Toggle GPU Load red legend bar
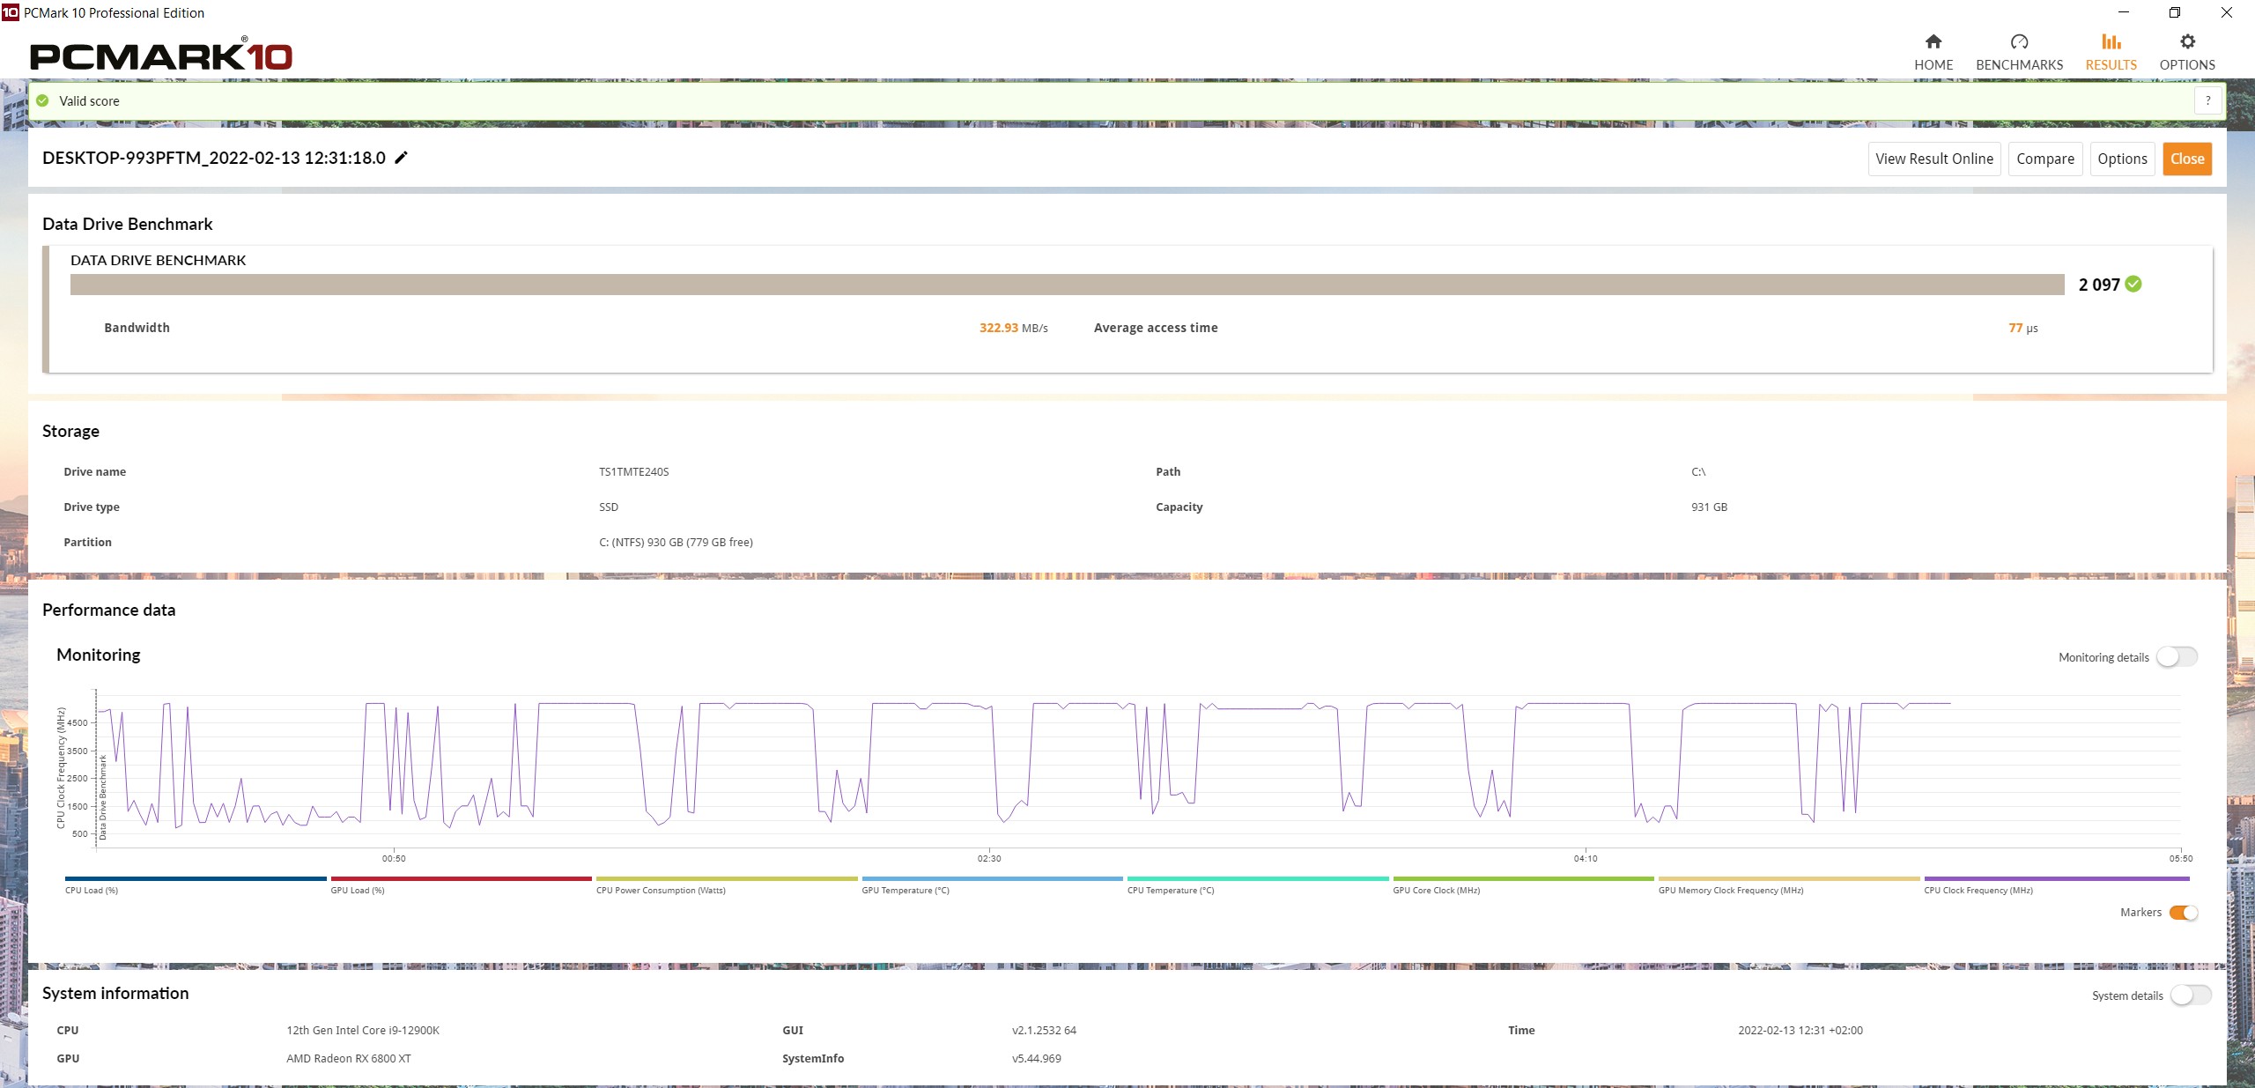The image size is (2255, 1088). [x=461, y=879]
